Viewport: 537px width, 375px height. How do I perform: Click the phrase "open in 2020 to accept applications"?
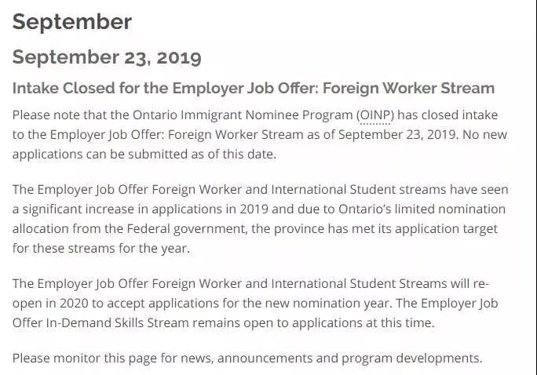pos(115,304)
